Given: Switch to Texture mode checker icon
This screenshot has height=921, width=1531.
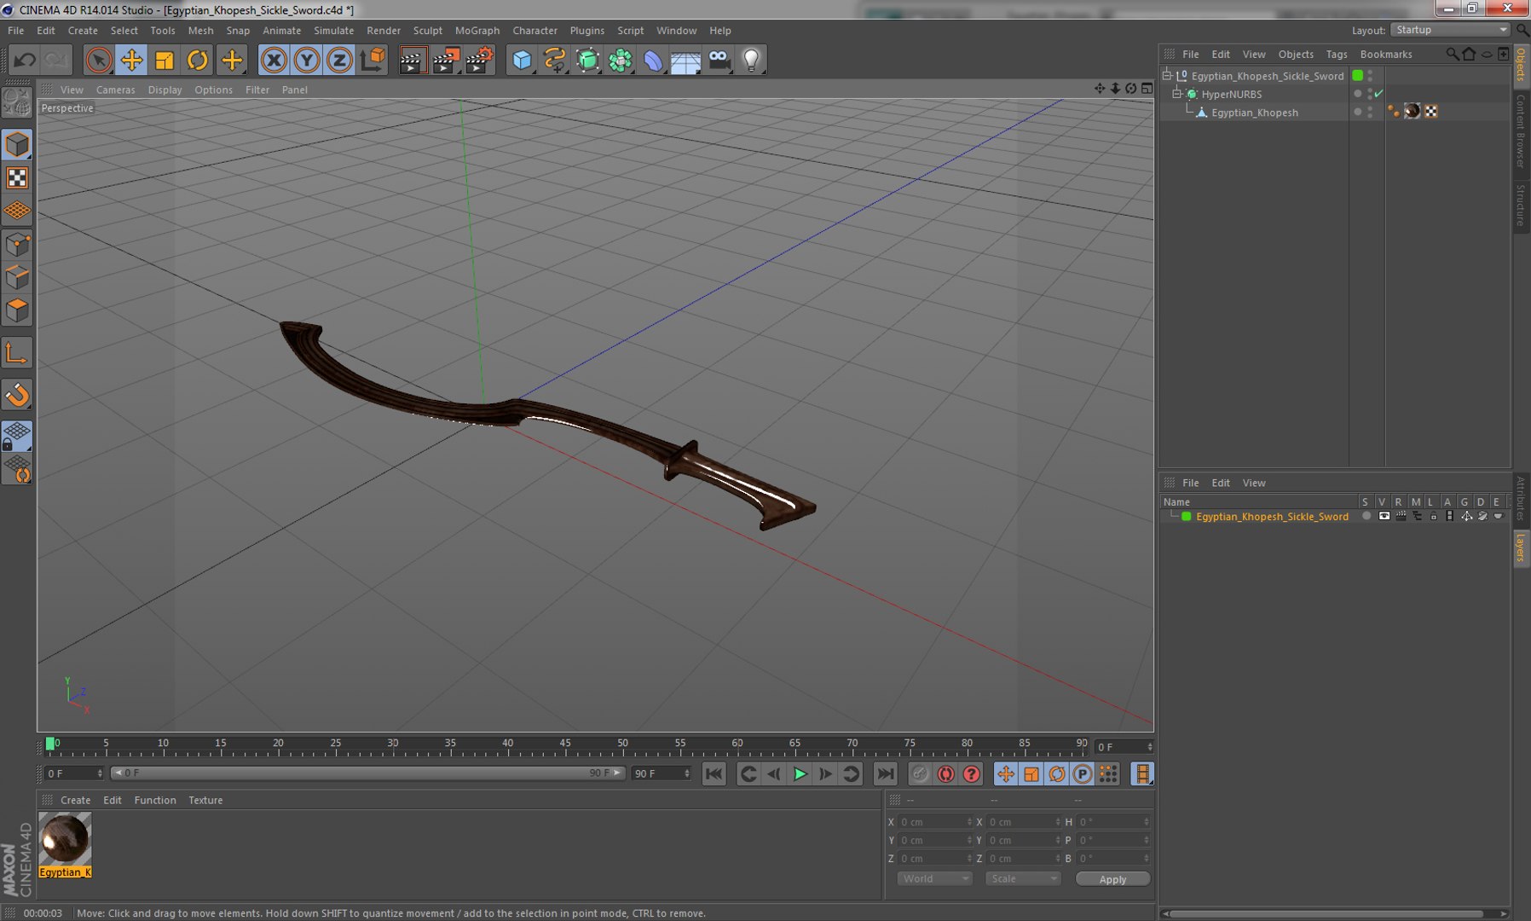Looking at the screenshot, I should [17, 177].
